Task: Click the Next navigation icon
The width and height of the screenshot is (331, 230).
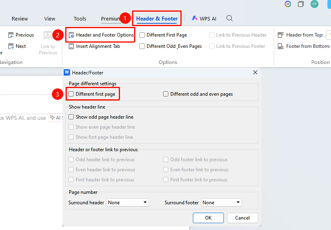Action: [x=11, y=46]
